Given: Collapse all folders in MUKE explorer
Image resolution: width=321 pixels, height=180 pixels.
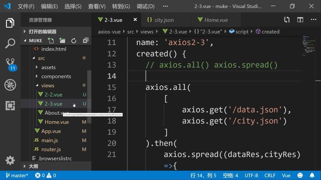Looking at the screenshot, I should pos(86,41).
